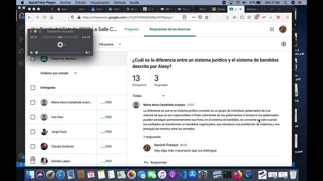The width and height of the screenshot is (323, 181).
Task: Click Maria elena Castañeda ocampo's name in response
Action: click(164, 105)
